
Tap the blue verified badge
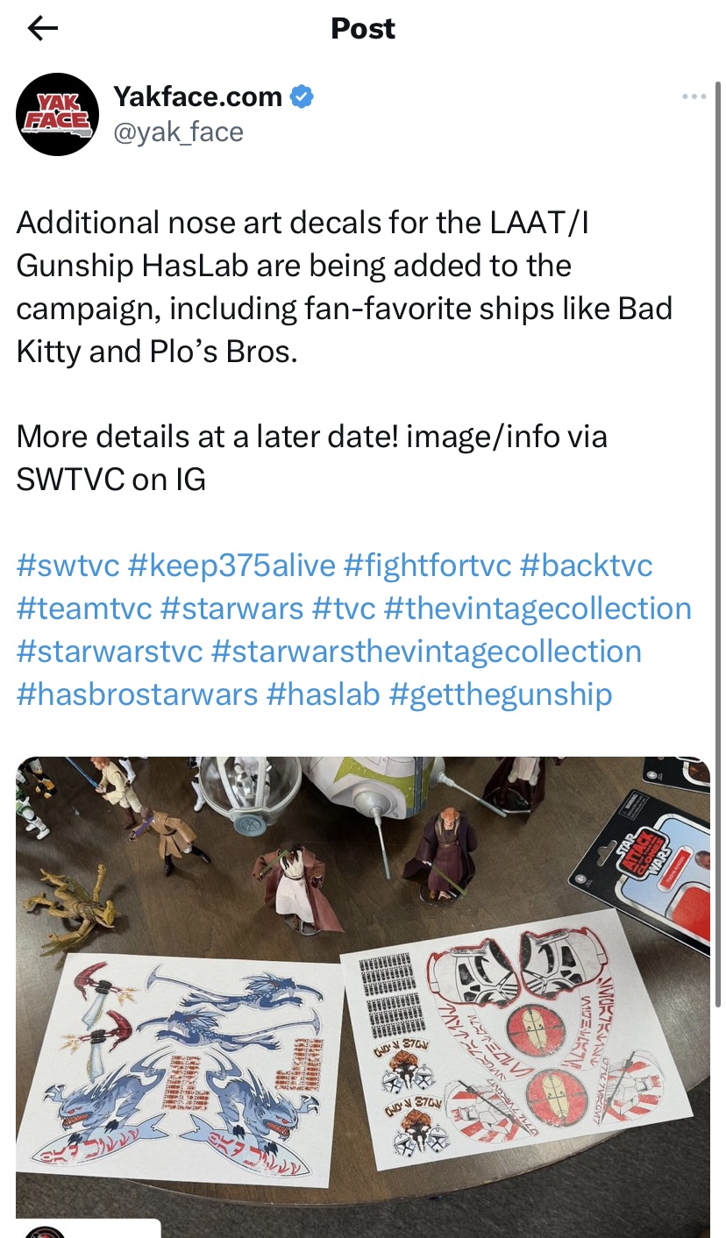click(x=302, y=96)
